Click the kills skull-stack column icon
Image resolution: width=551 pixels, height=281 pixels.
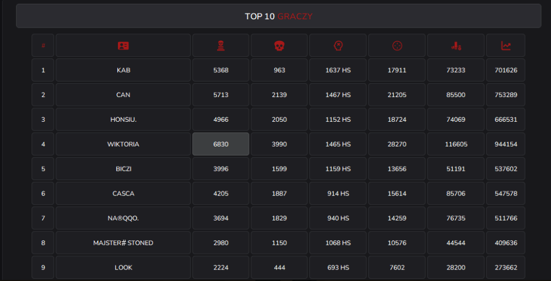pos(221,46)
